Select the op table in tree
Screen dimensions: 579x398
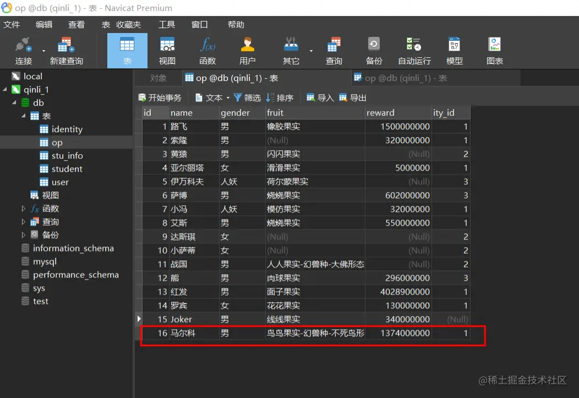coord(57,143)
